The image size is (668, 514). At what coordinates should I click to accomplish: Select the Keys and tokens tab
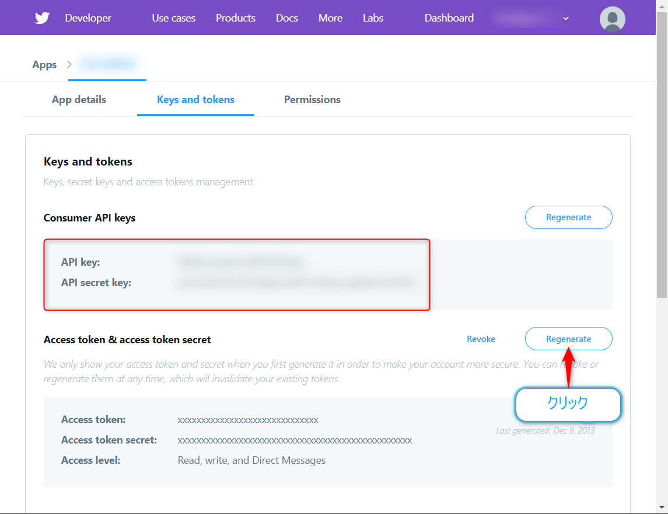(x=195, y=100)
